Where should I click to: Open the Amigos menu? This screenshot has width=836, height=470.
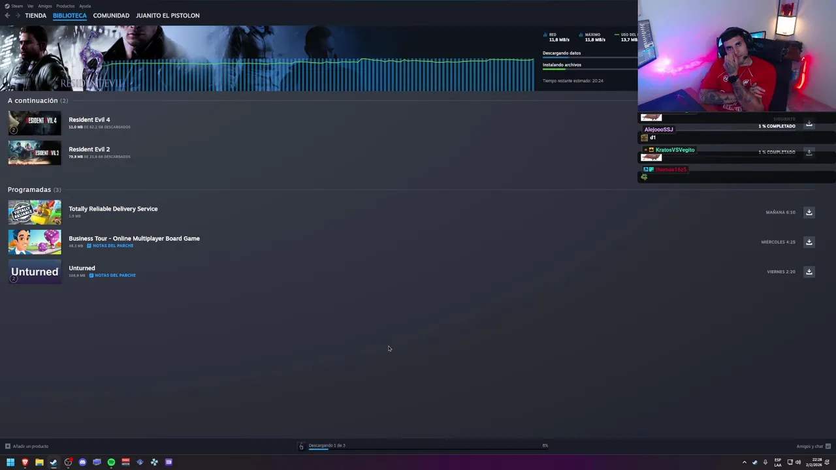click(44, 6)
